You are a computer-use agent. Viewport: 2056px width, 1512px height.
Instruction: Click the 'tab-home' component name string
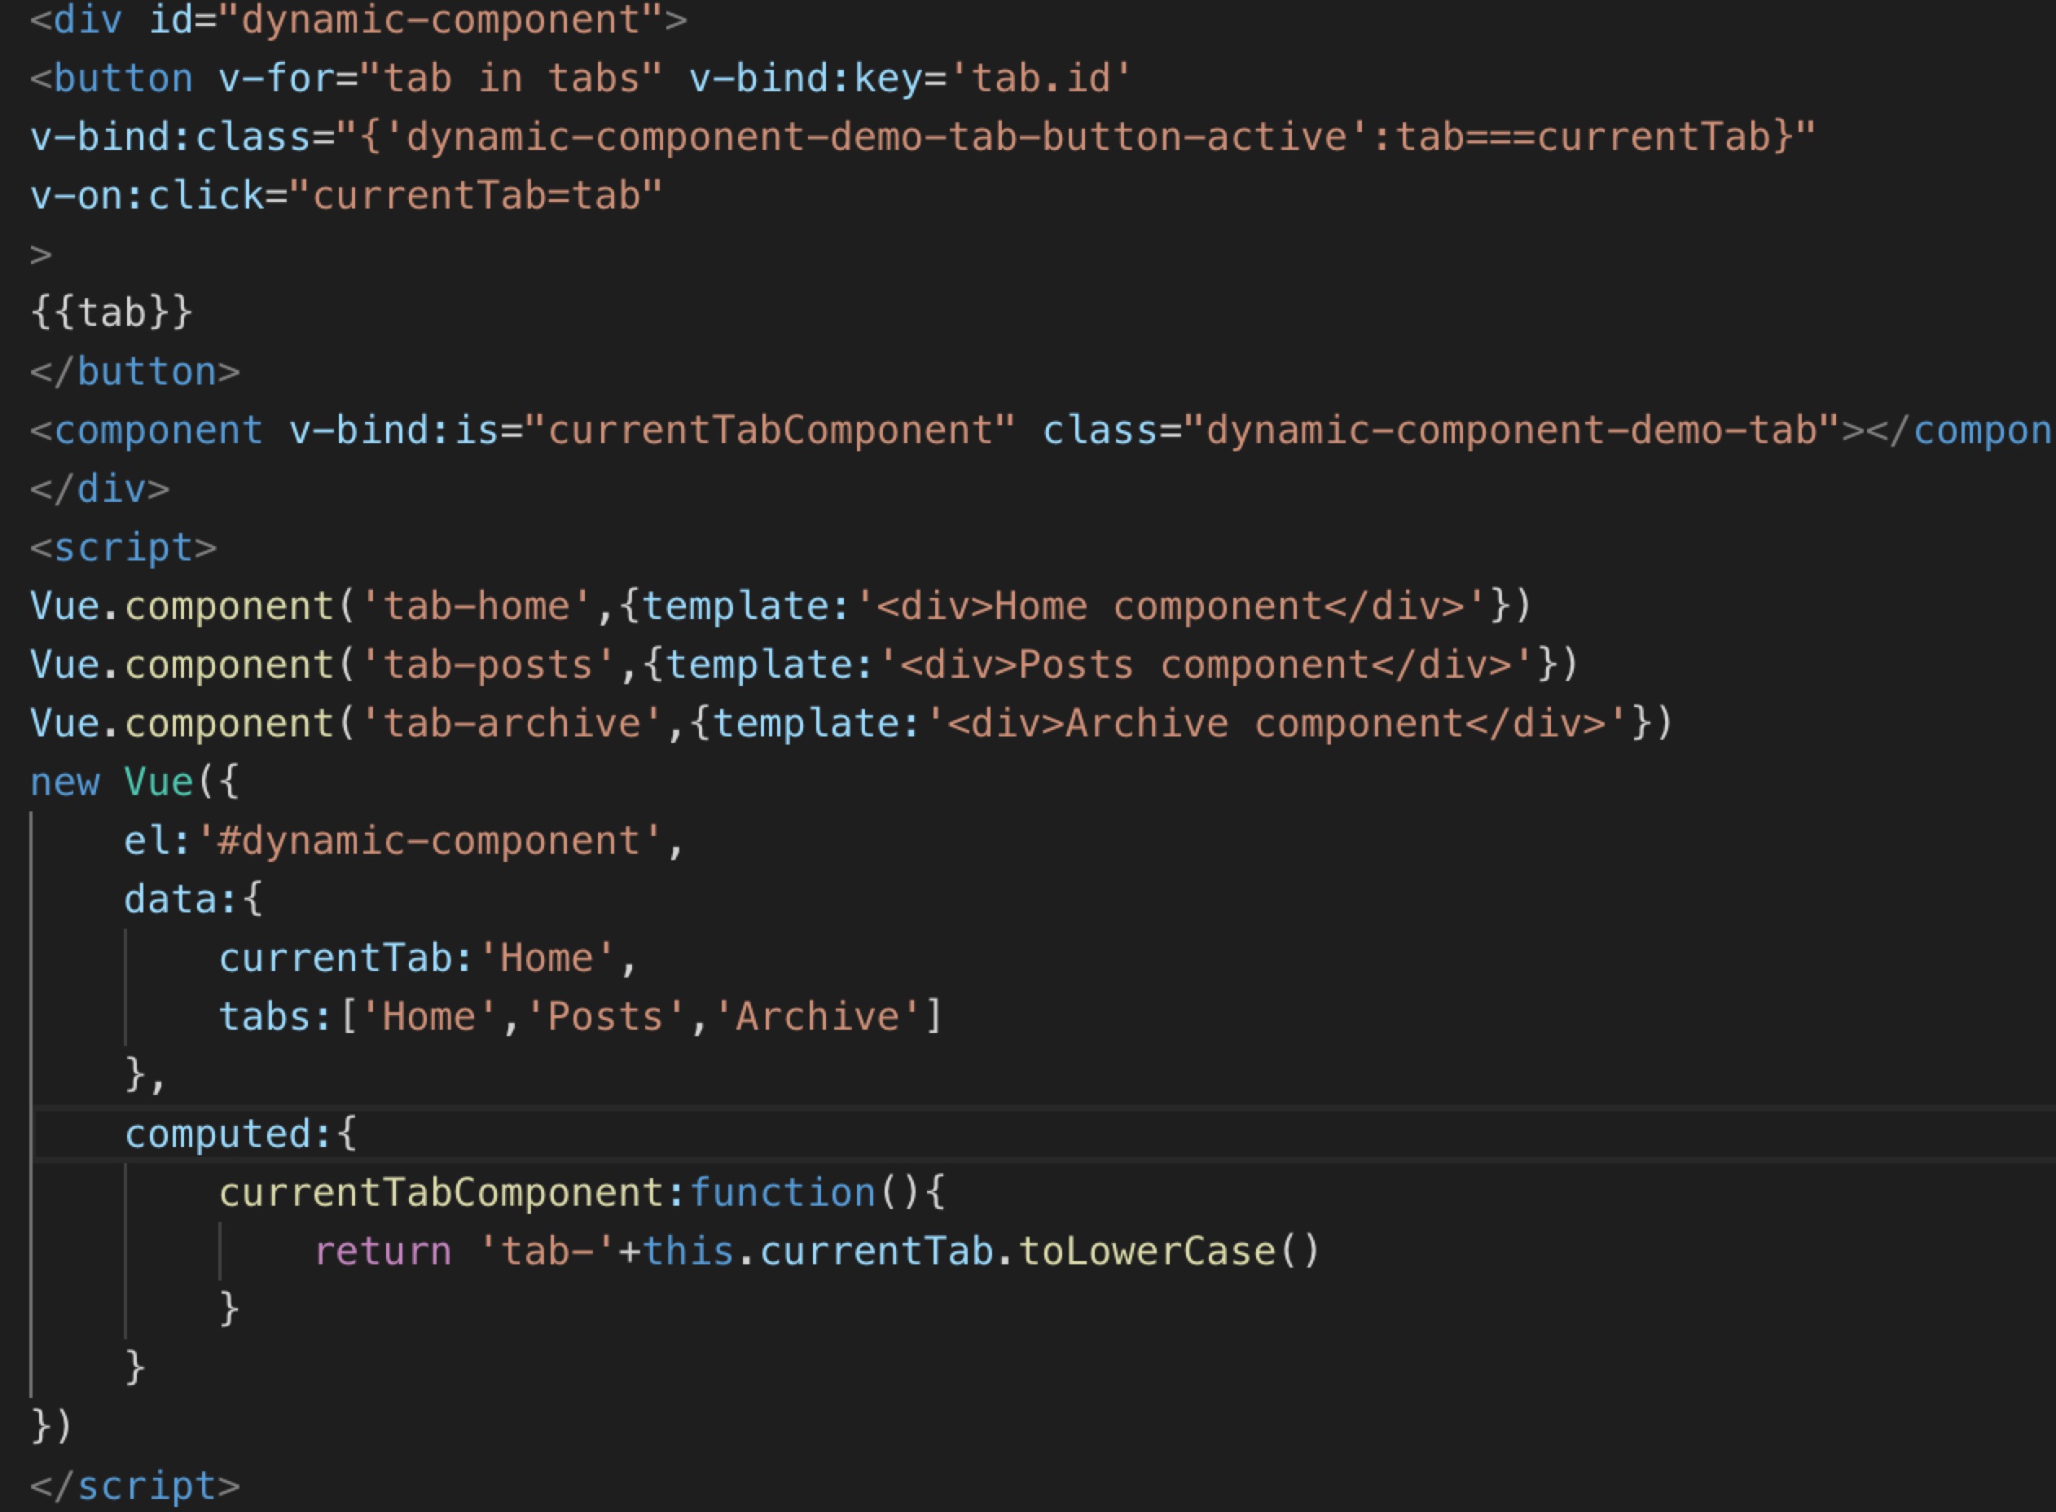[x=477, y=606]
